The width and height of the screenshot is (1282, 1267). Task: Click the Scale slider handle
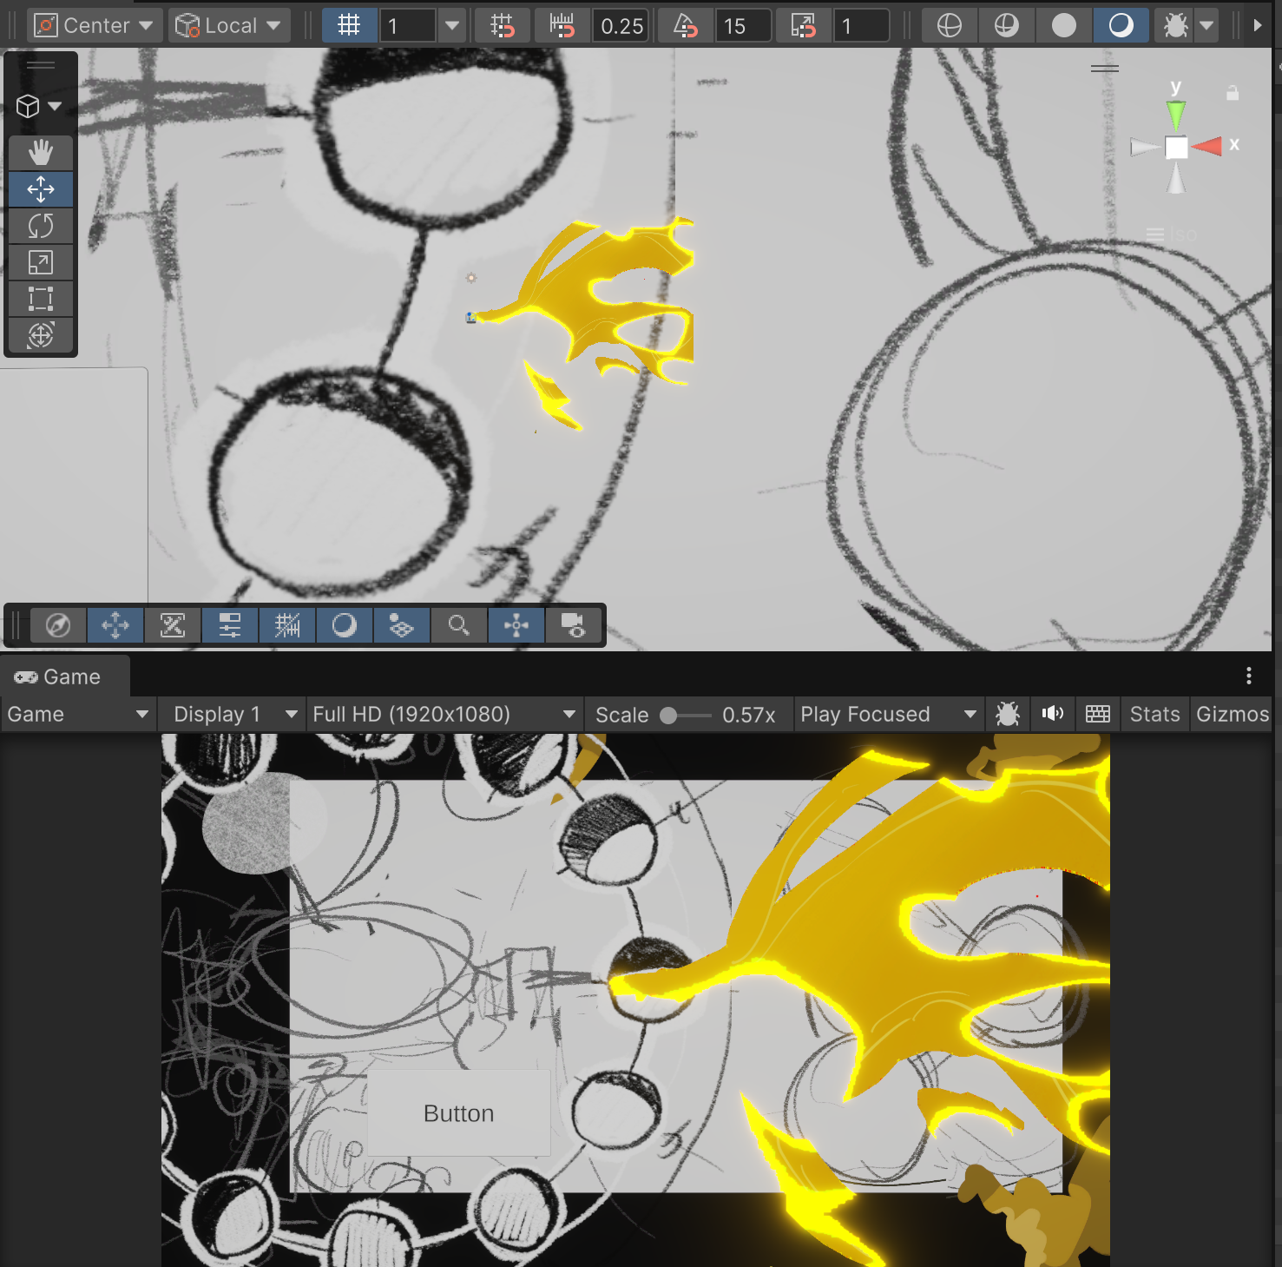pos(668,716)
